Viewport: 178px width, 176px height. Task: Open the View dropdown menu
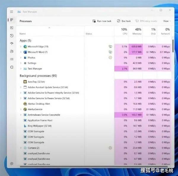pos(167,21)
